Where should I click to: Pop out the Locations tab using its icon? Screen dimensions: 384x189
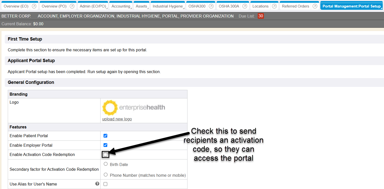pos(274,6)
